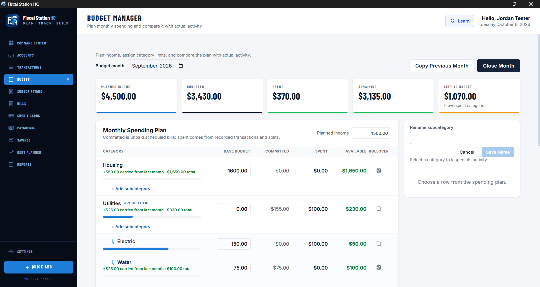Enable rollover for Electric subcategory
This screenshot has width=540, height=287.
pos(379,244)
